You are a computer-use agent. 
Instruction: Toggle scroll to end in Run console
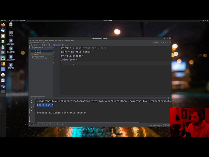(34, 107)
